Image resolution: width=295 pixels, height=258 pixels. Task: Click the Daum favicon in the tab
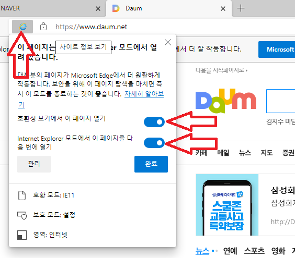(x=116, y=8)
